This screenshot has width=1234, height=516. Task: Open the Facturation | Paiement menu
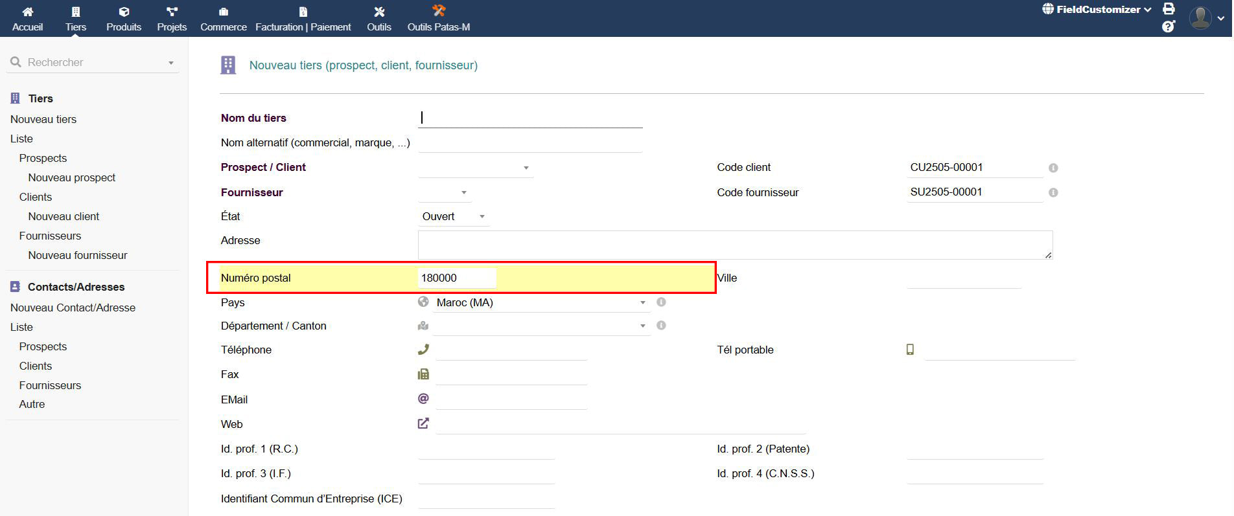303,18
